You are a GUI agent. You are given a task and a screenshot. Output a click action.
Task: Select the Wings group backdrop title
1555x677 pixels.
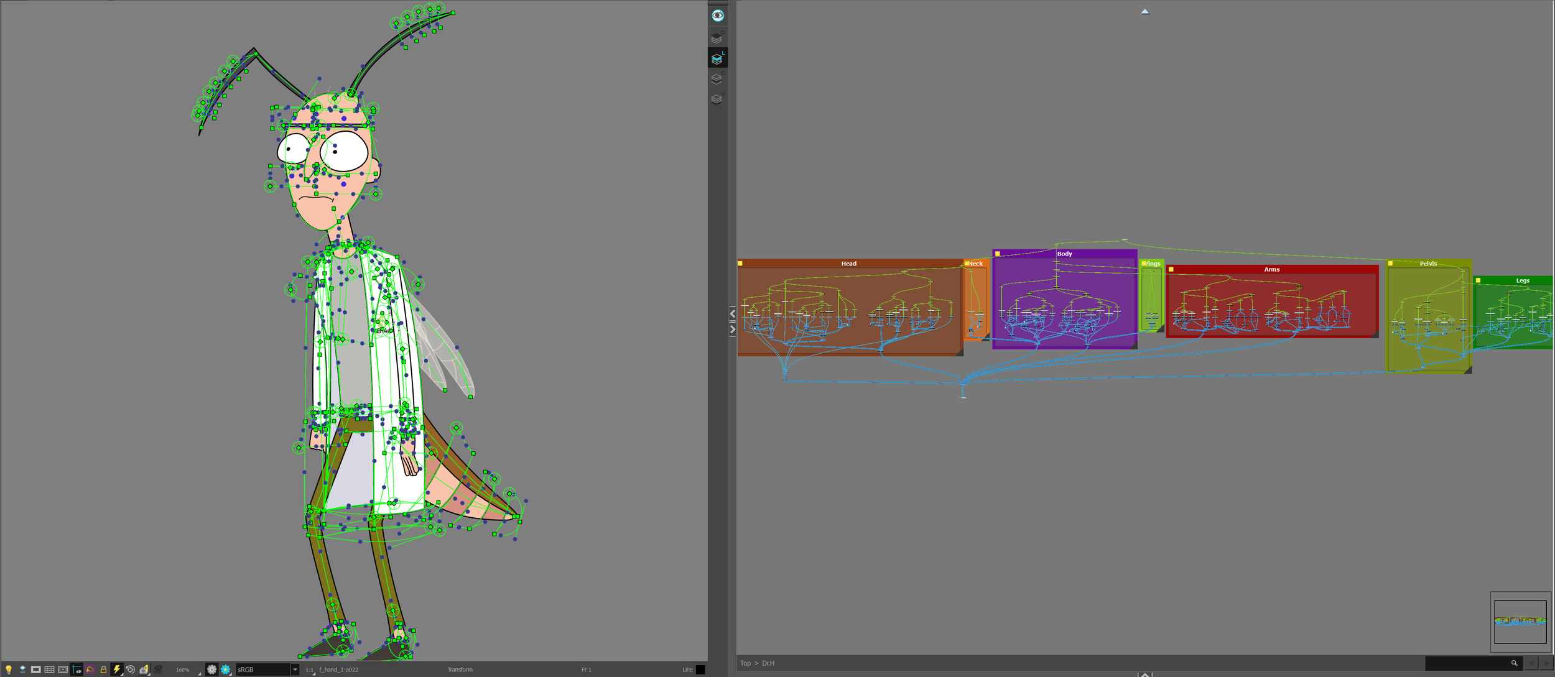tap(1153, 264)
